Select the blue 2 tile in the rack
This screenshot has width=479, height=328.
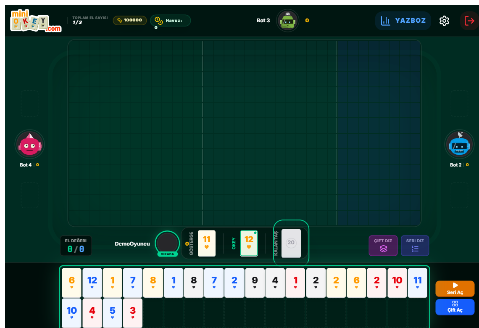click(234, 283)
